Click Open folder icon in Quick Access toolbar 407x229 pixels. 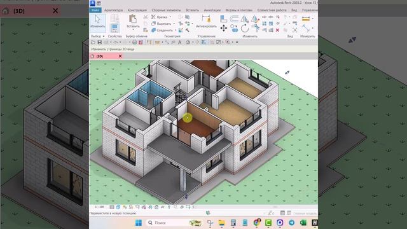coord(93,42)
